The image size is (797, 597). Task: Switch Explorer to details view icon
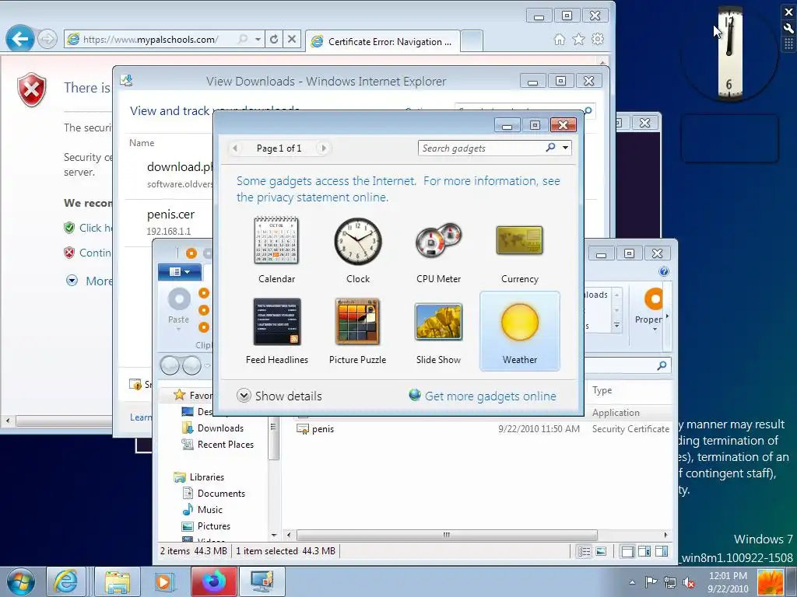click(584, 551)
